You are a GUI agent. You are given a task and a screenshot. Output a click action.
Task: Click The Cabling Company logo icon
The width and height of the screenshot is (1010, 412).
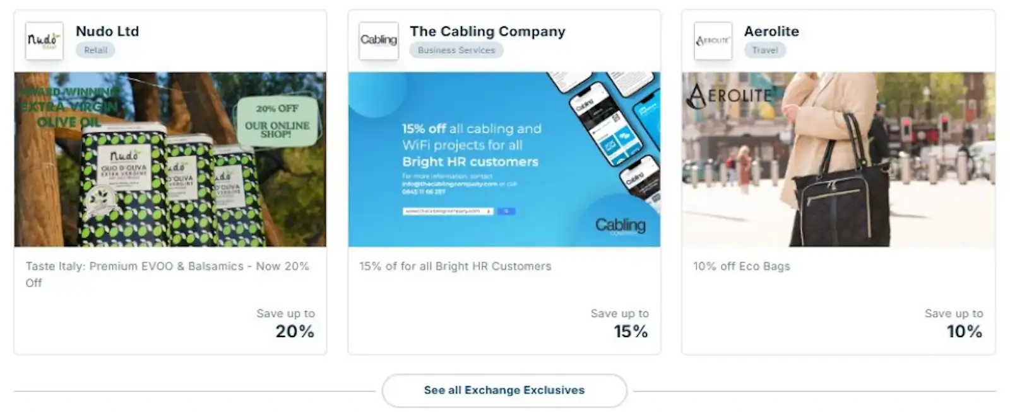pos(379,41)
